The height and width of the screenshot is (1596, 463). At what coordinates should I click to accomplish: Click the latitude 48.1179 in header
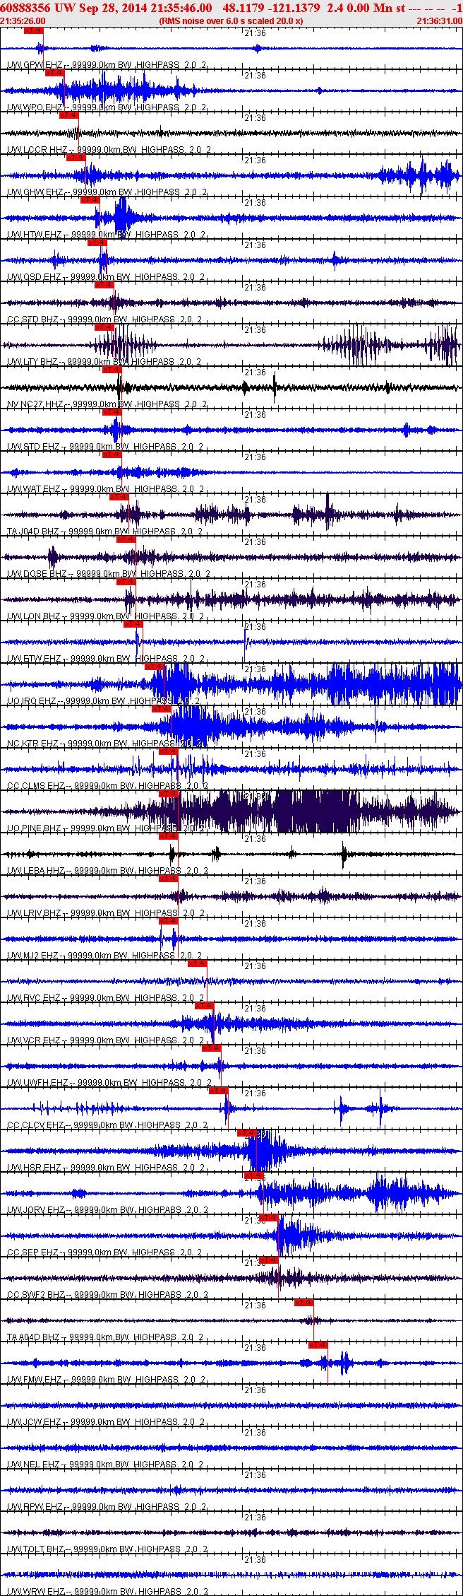[244, 8]
